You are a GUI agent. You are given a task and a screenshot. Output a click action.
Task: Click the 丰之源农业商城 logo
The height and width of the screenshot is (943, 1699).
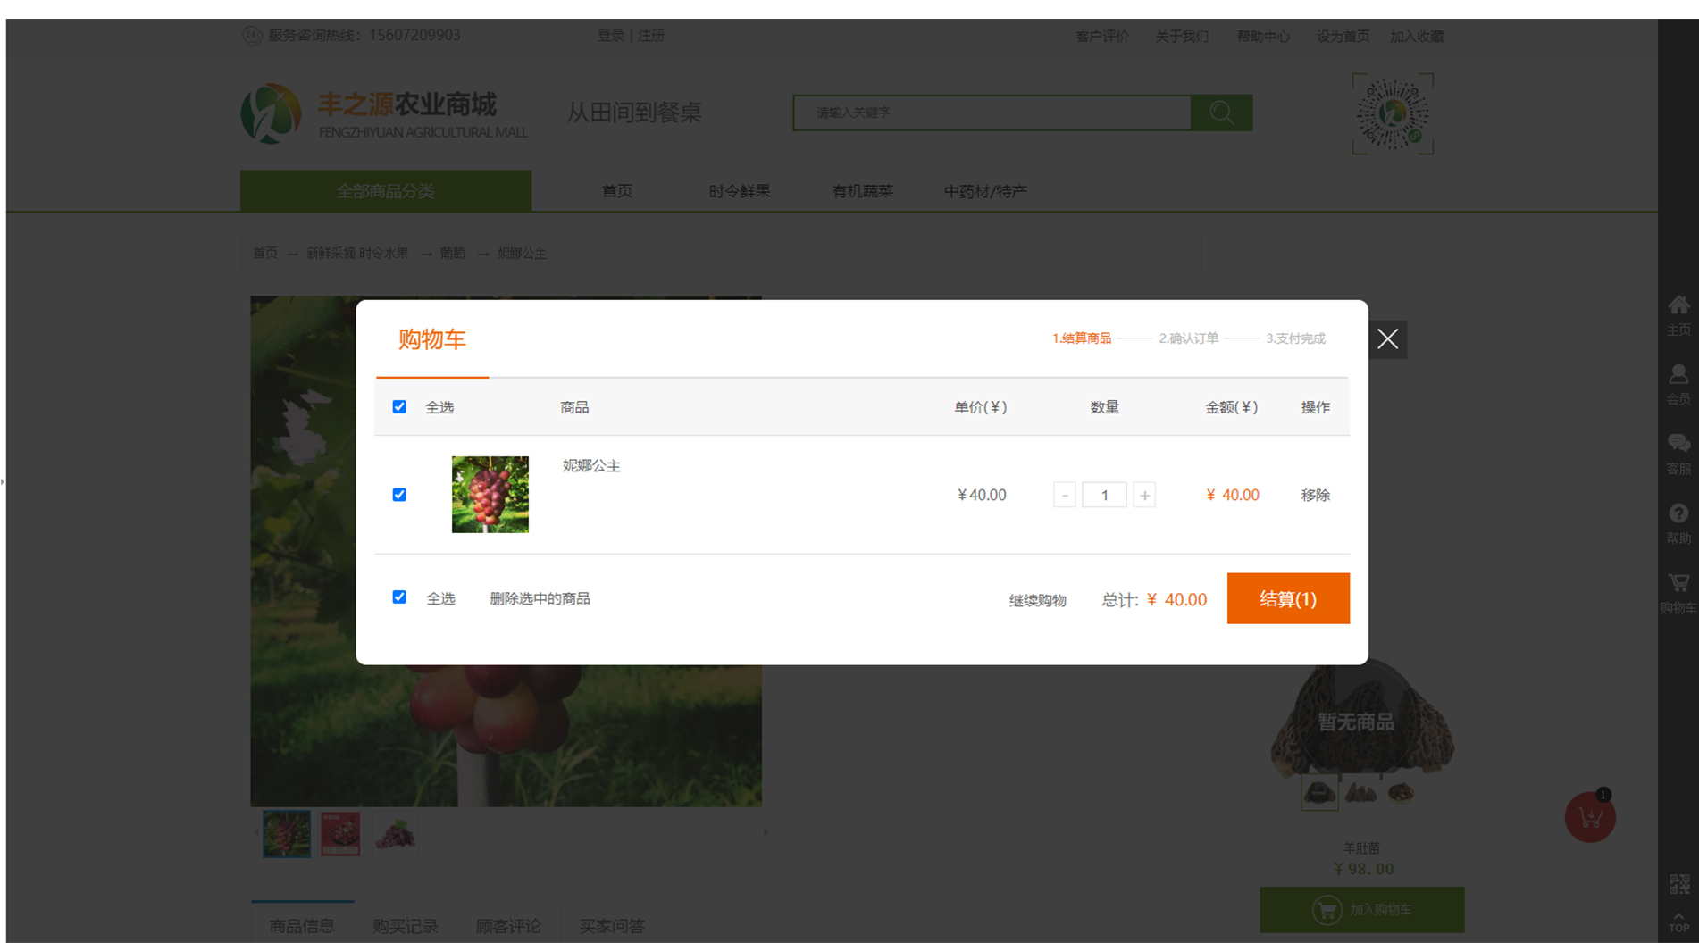coord(384,114)
